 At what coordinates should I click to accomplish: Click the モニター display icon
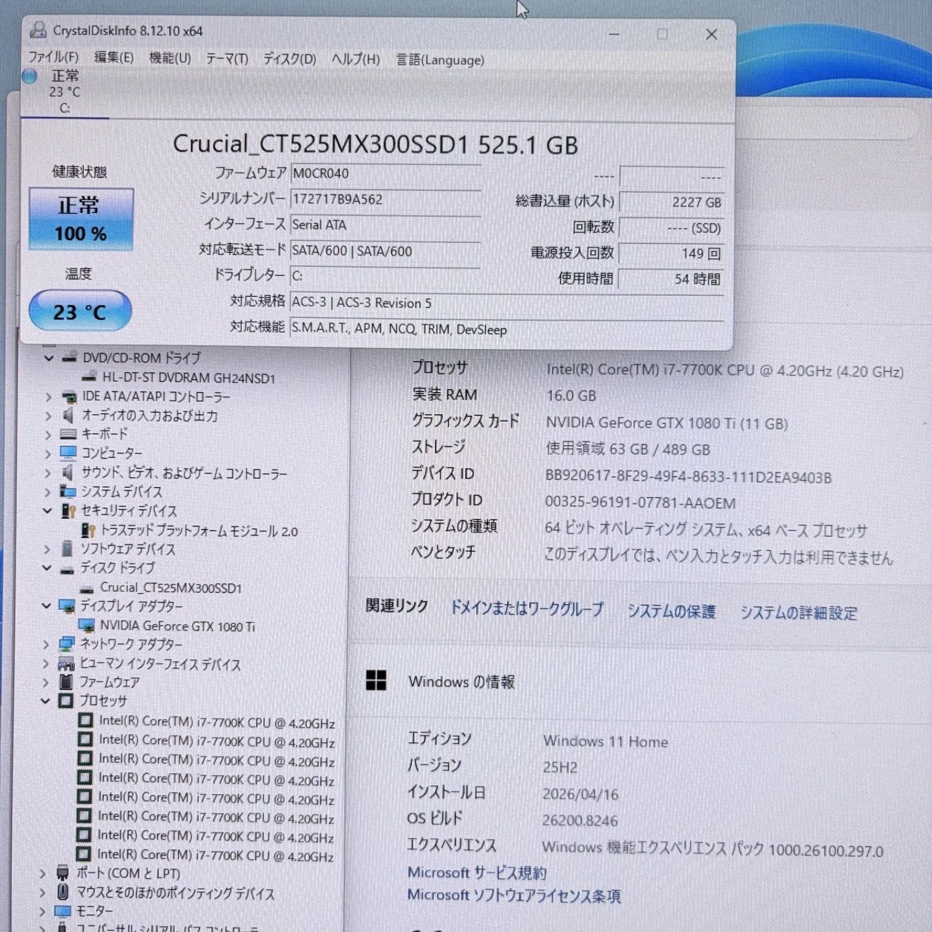click(x=62, y=911)
